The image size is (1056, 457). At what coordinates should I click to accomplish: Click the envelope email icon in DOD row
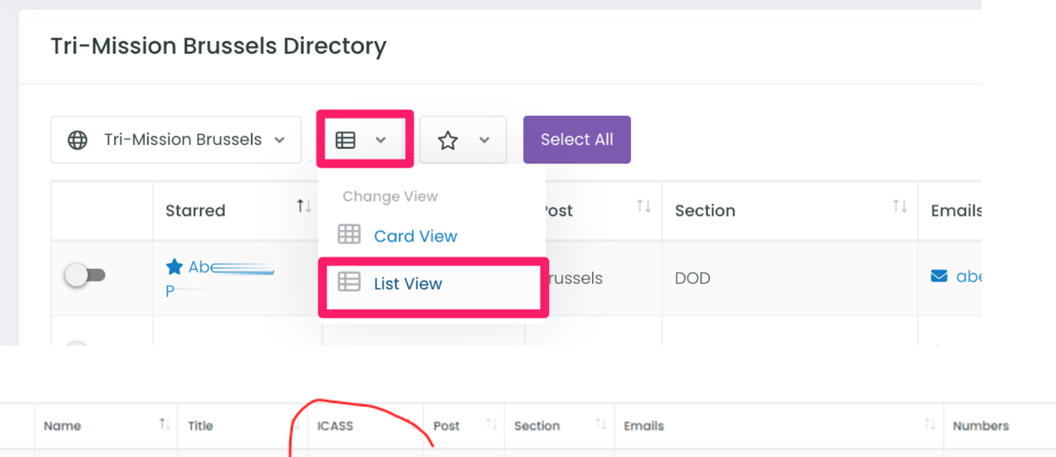pyautogui.click(x=939, y=276)
